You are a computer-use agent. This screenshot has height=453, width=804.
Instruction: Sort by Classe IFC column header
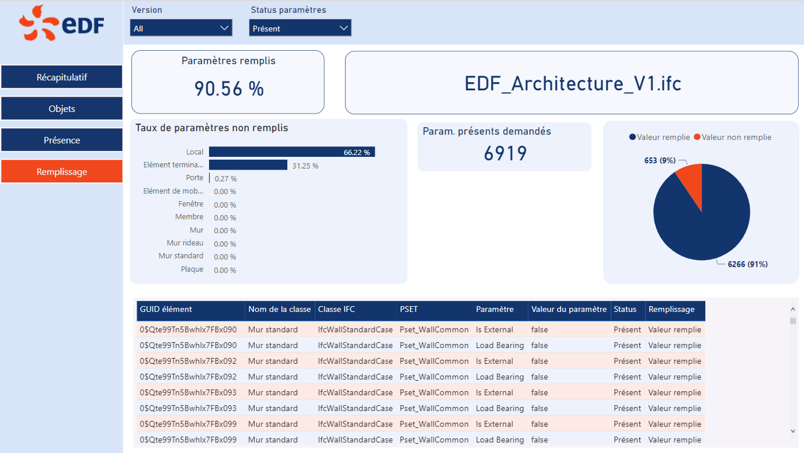click(356, 310)
